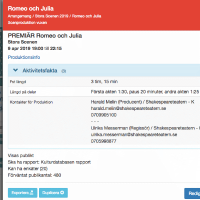Collapse the Aktivitetsfakta chevron arrow
The image size is (200, 200).
[x=15, y=70]
